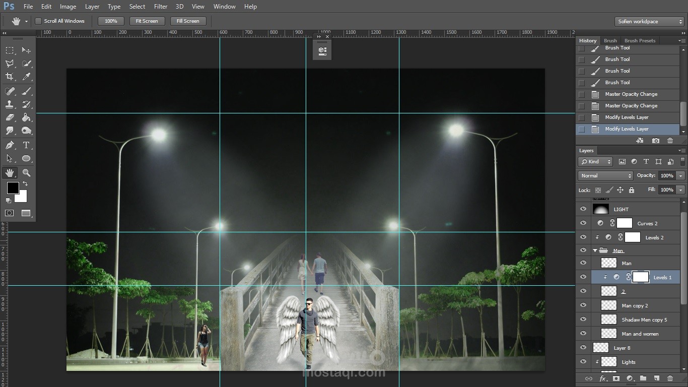Switch to the Brush Presets tab

point(640,41)
